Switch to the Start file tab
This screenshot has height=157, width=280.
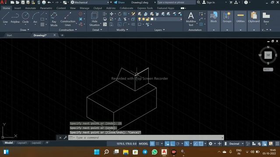pos(9,35)
